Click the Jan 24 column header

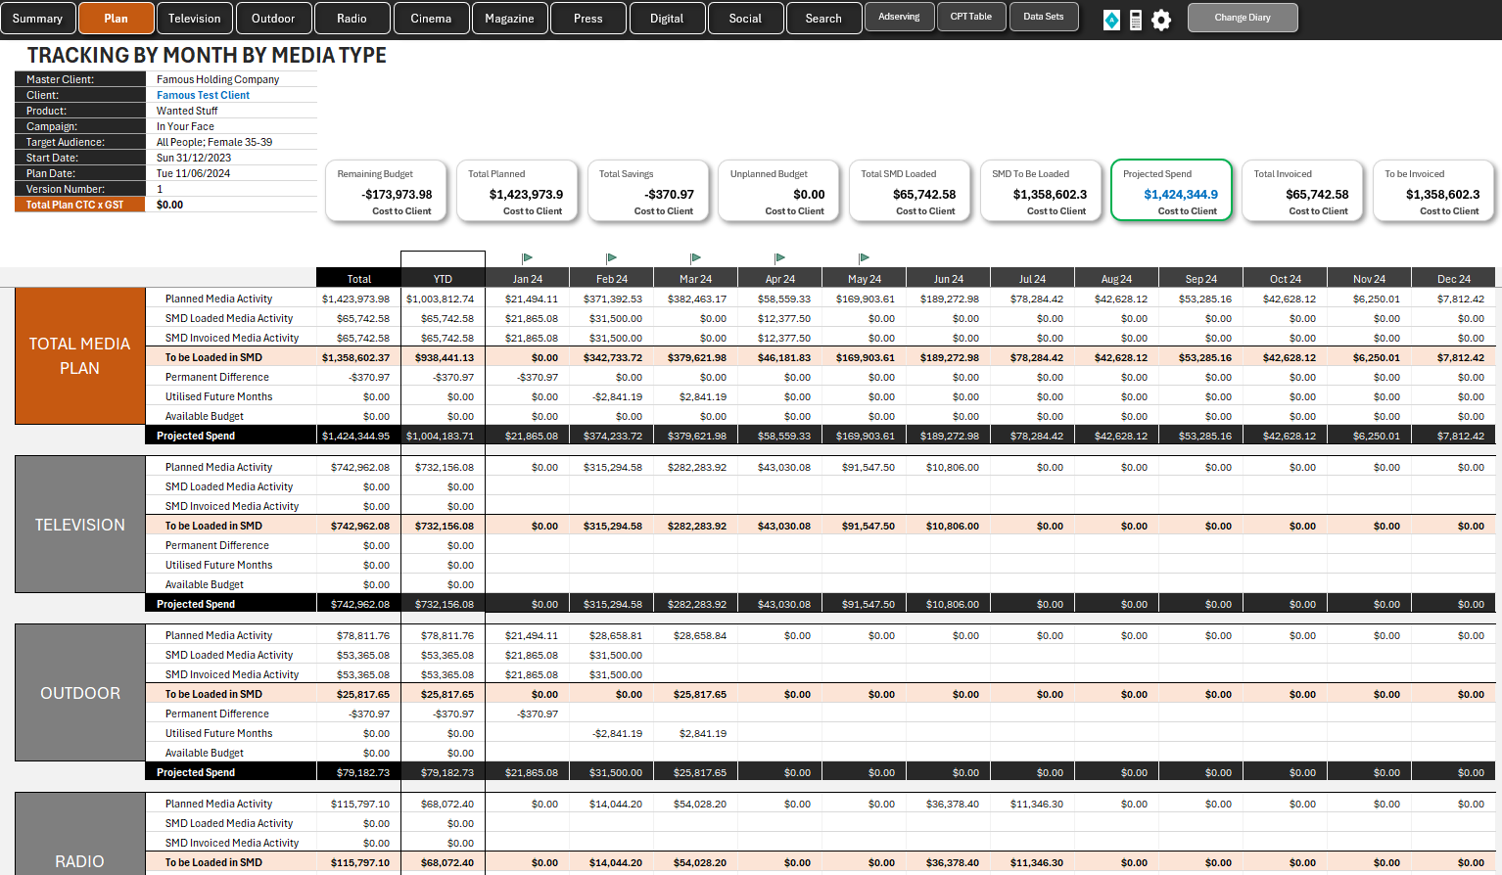pyautogui.click(x=528, y=278)
